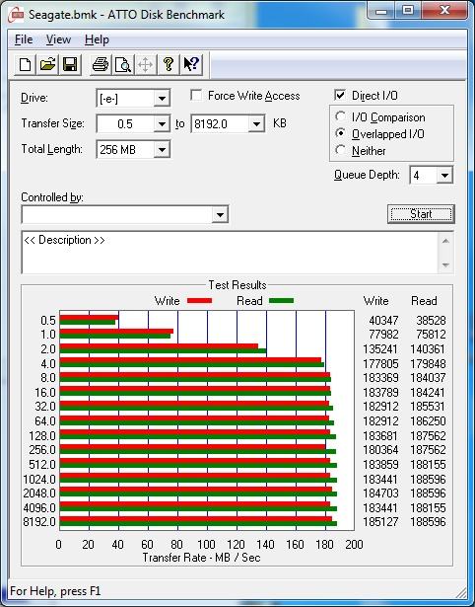Open the Queue Depth dropdown
475x607 pixels.
(444, 176)
